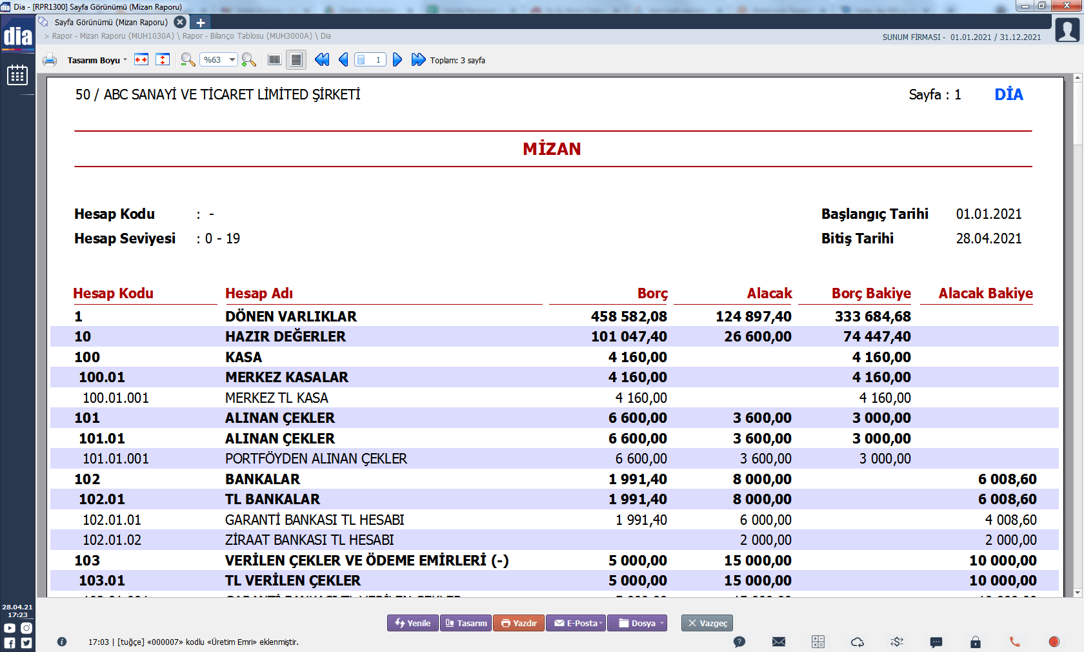Close the Sayfa Görünümü tab
The height and width of the screenshot is (652, 1084).
[x=180, y=22]
